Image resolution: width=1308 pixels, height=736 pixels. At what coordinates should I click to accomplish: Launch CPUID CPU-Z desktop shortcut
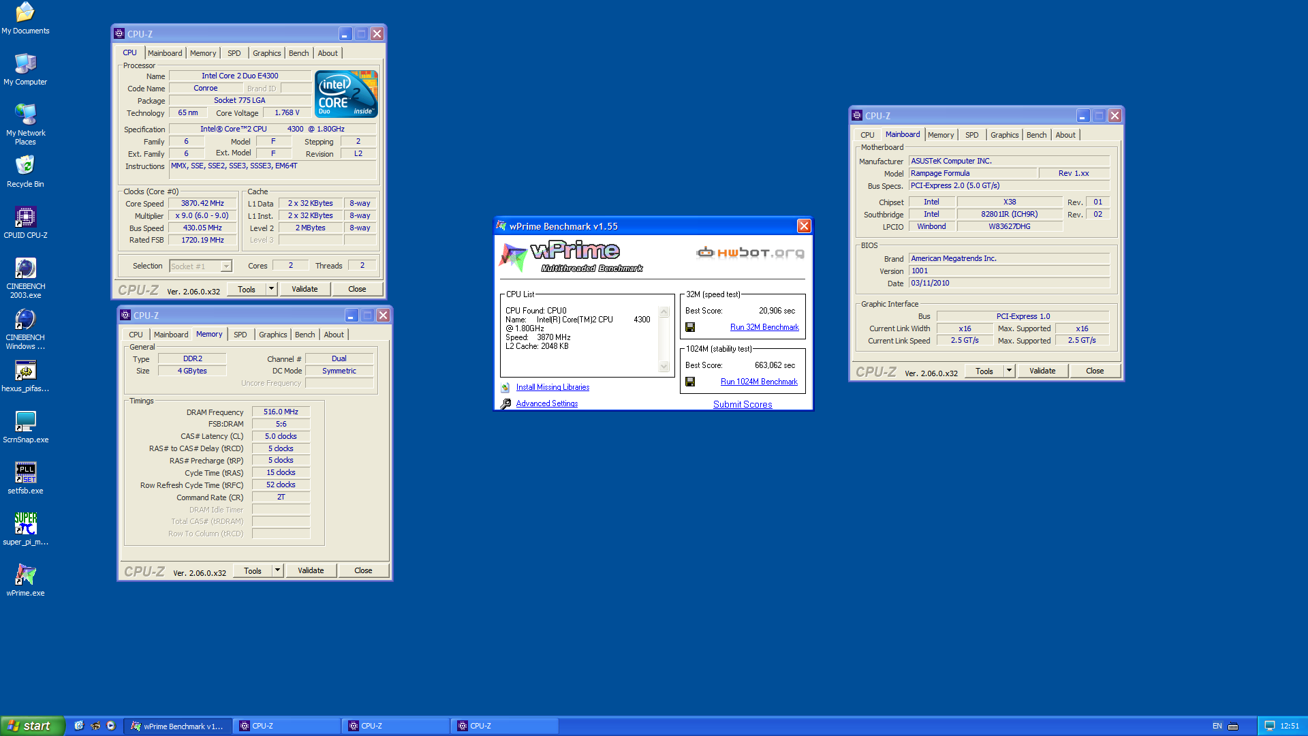click(x=25, y=223)
